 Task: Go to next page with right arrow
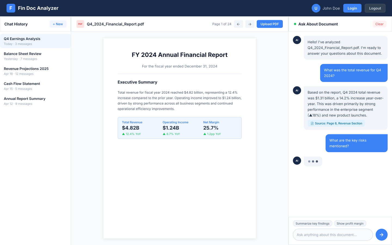(x=250, y=24)
